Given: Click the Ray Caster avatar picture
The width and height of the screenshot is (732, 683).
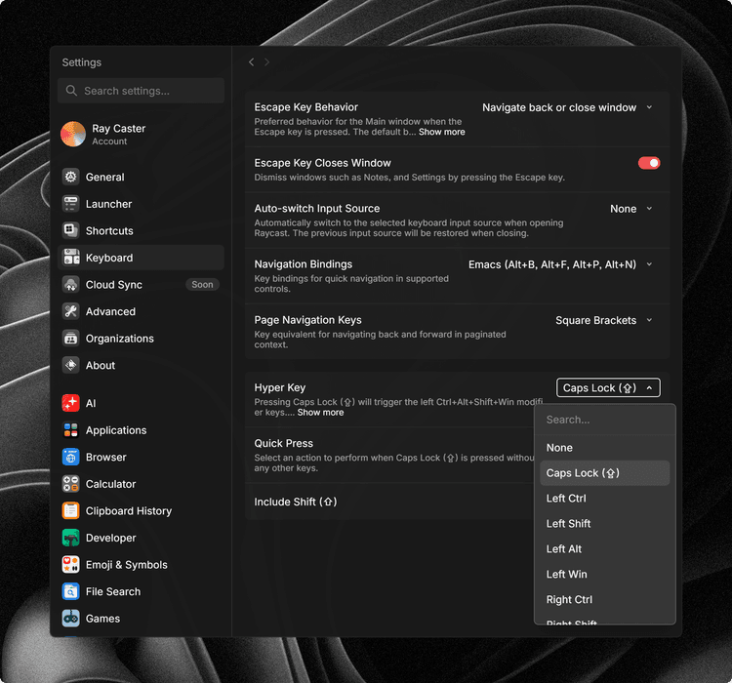Looking at the screenshot, I should [x=73, y=134].
